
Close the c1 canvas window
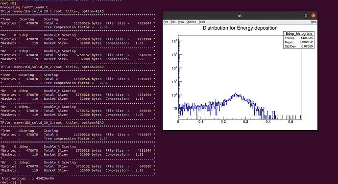point(313,16)
